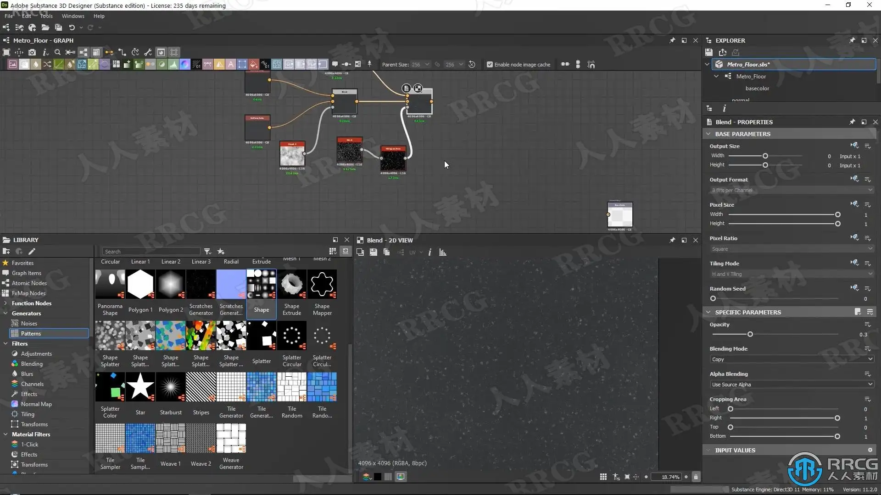Click the magnifier search icon in graph toolbar
Screen dimensions: 881x495
(57, 52)
